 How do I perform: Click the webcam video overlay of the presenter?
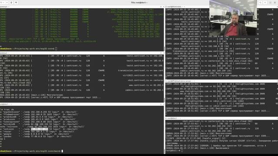[x=233, y=18]
